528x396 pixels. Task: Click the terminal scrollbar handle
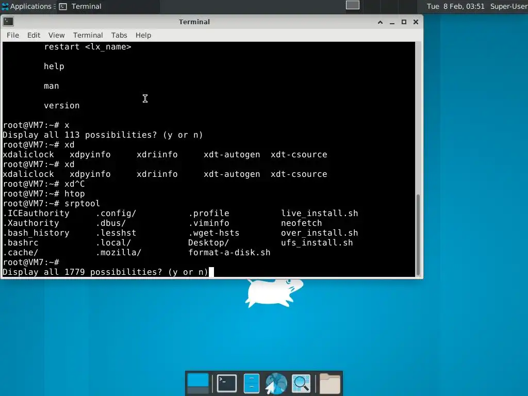[418, 235]
